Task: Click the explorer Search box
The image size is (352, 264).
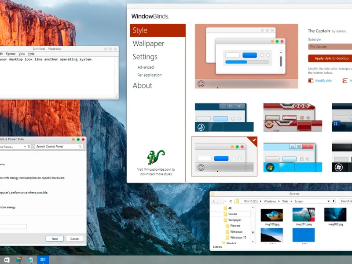Action: 345,201
